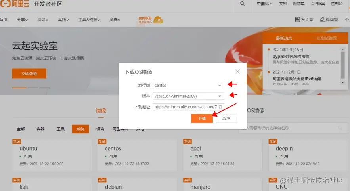Click the search icon in package search box
Screen dimensions: 350x191
(x=340, y=128)
